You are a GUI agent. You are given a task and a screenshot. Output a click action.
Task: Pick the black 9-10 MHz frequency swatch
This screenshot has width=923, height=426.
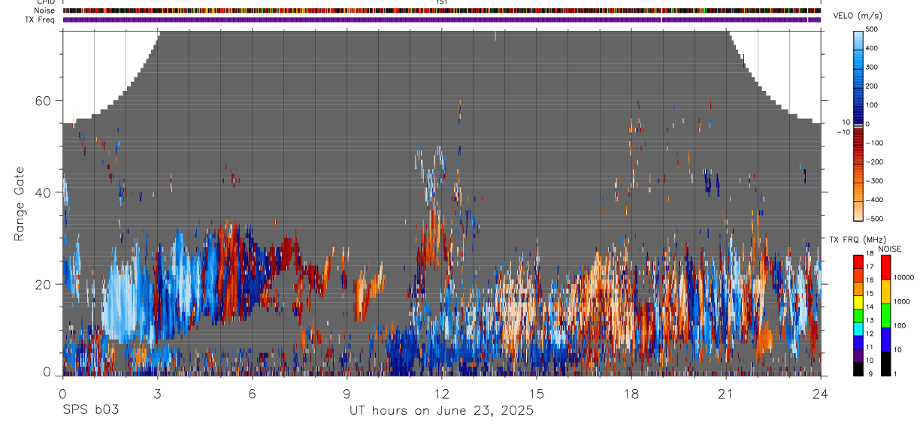858,369
